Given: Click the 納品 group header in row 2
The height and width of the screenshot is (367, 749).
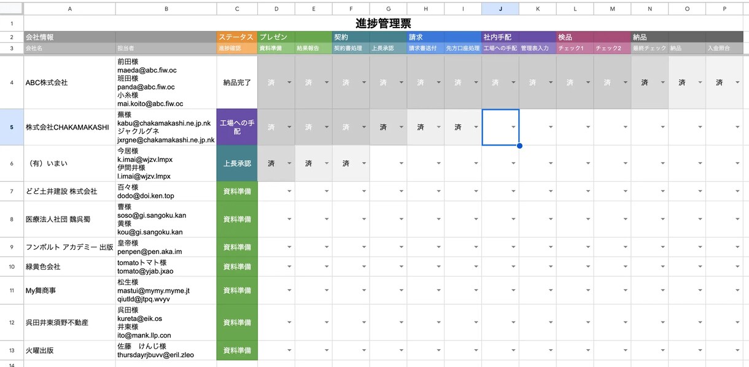Looking at the screenshot, I should (687, 37).
